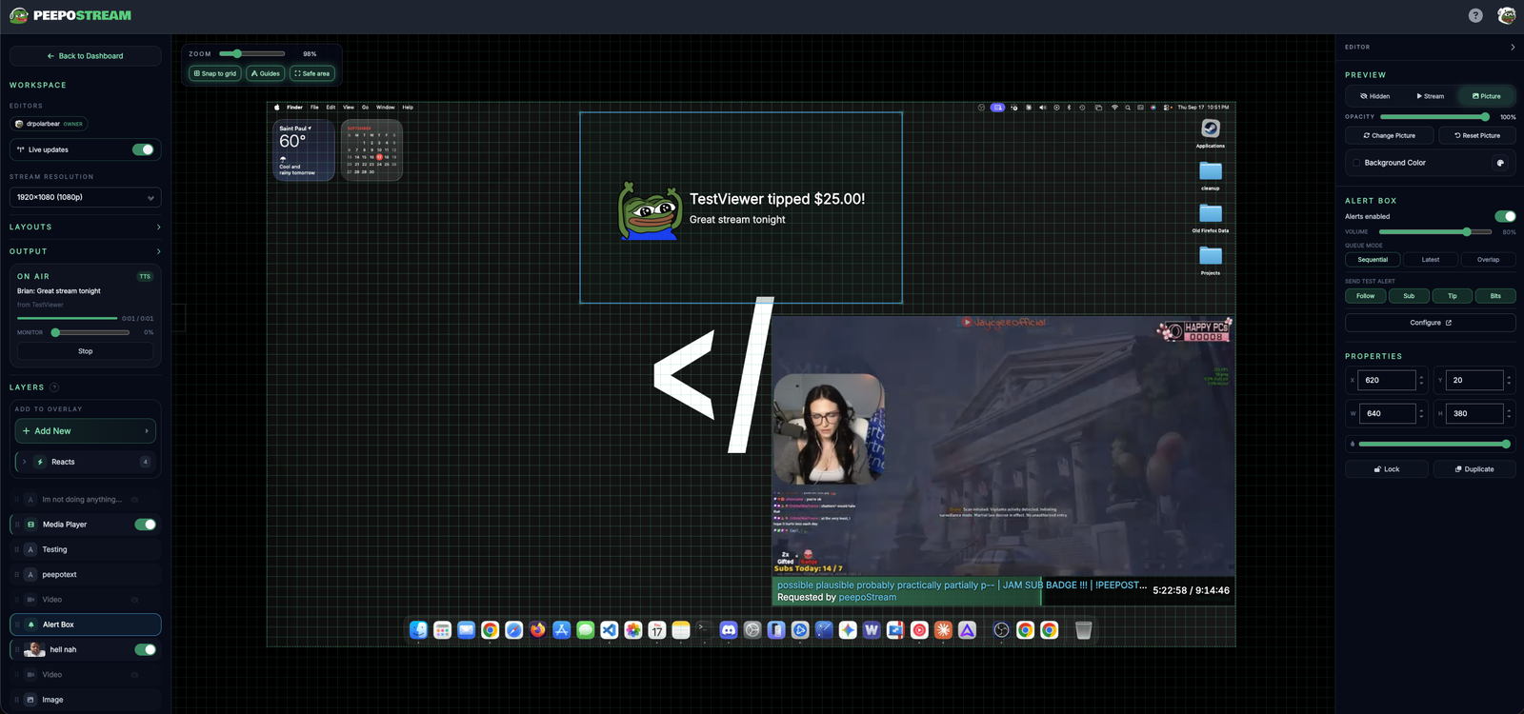Click the Testing text layer 'A' icon

coord(30,549)
